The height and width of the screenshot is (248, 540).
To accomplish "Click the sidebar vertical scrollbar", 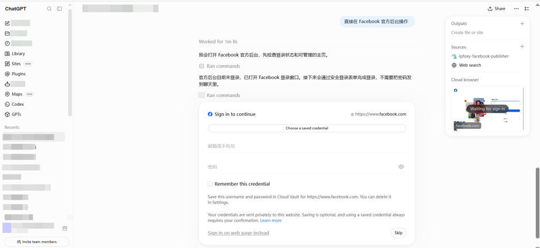I will (70, 63).
